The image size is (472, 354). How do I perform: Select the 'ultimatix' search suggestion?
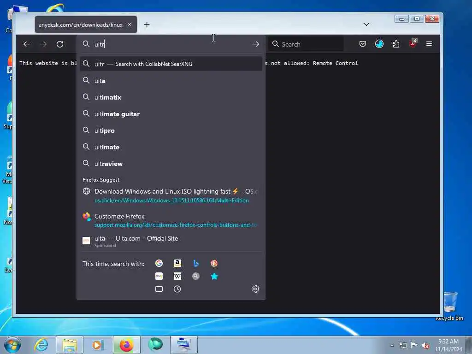pyautogui.click(x=171, y=97)
